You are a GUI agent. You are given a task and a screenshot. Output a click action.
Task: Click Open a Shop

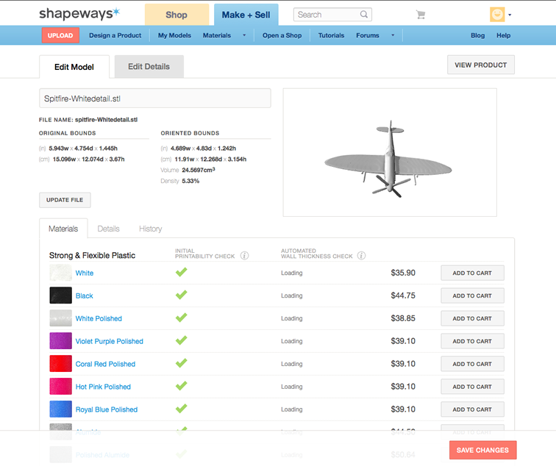[282, 35]
